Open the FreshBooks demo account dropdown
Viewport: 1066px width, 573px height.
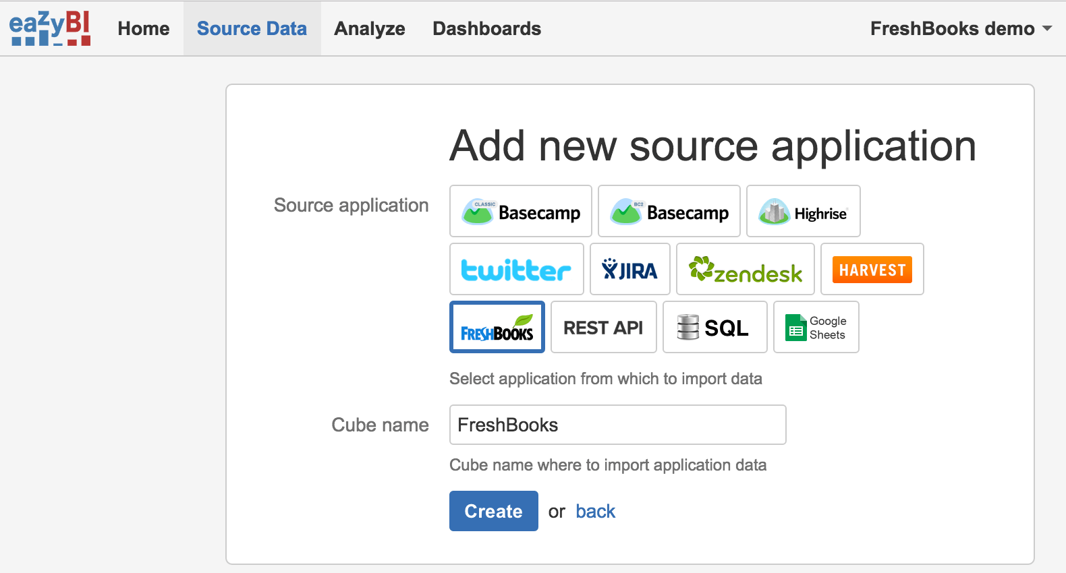tap(960, 28)
